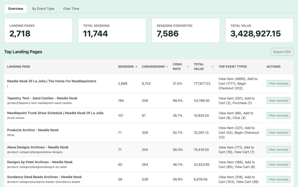The width and height of the screenshot is (298, 187).
Task: Click the TOP EVENT TYPES column header
Action: 233,67
